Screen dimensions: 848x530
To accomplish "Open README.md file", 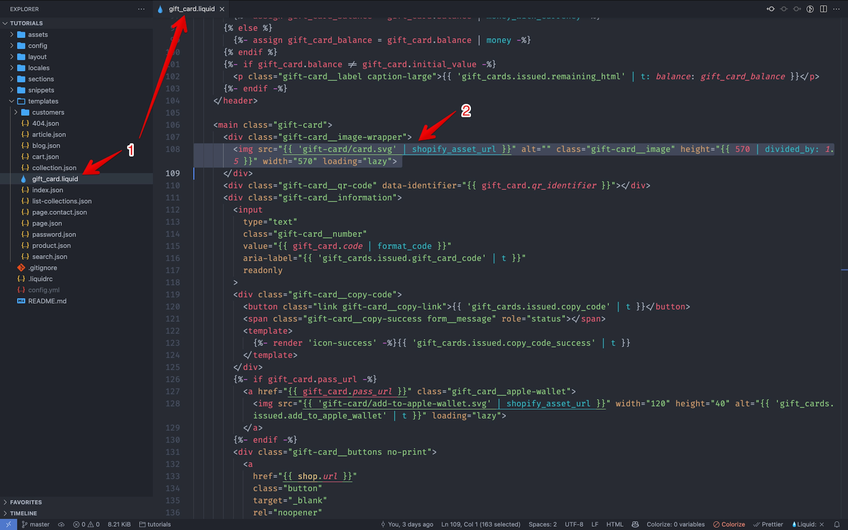I will (76, 301).
